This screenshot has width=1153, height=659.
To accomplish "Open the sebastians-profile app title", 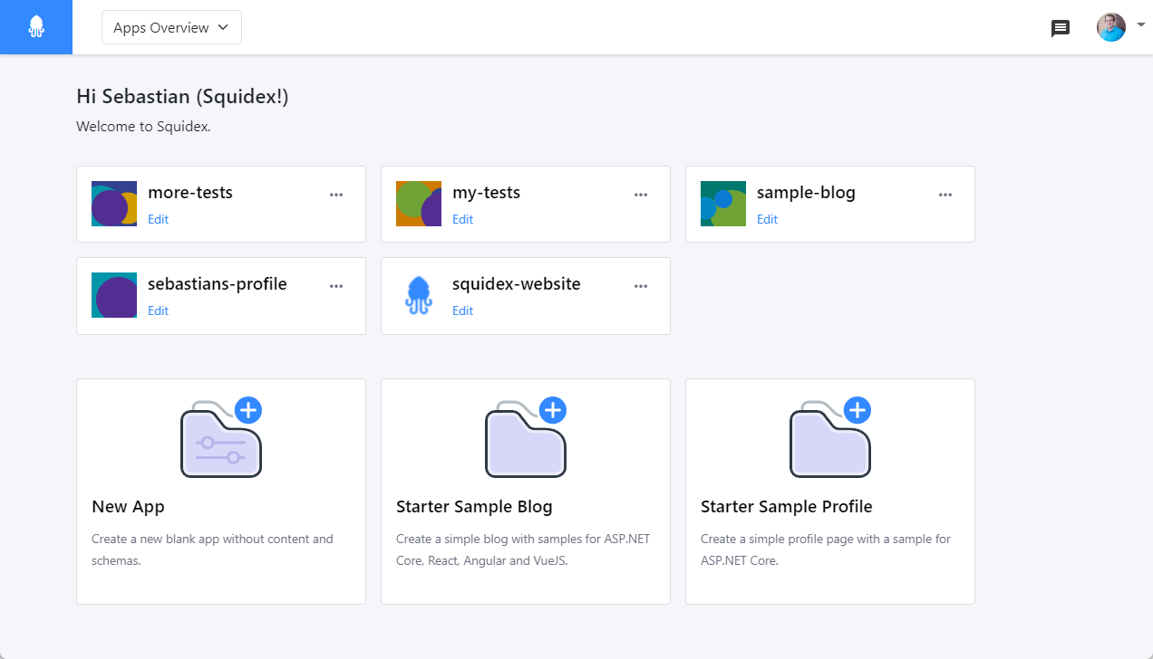I will point(218,284).
